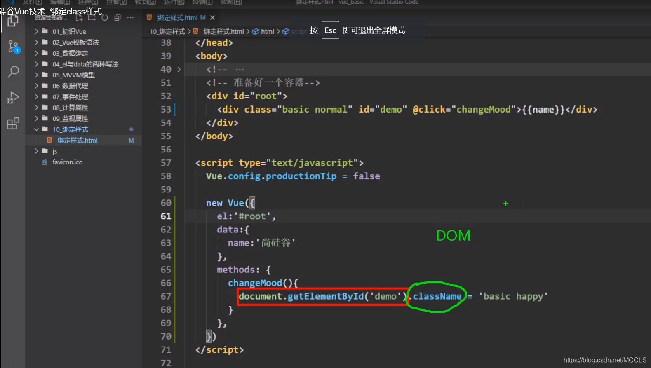Click the M git status badge on 绑定样式.html
The width and height of the screenshot is (651, 368).
coord(131,141)
